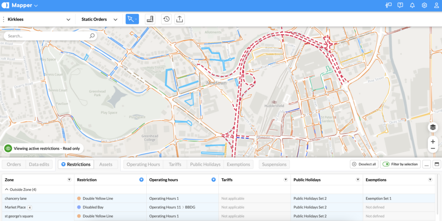The width and height of the screenshot is (442, 221).
Task: Collapse the Outside Zone (4) group
Action: point(7,189)
